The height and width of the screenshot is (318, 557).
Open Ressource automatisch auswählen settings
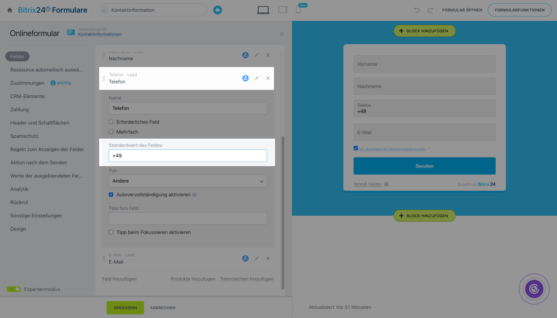click(47, 70)
